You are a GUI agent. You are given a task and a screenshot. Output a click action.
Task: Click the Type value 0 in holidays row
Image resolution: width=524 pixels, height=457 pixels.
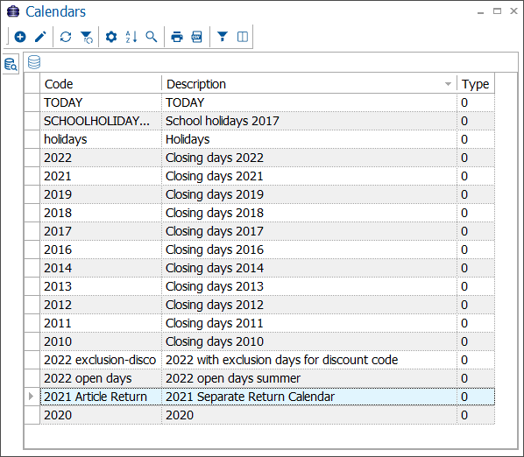pos(476,139)
